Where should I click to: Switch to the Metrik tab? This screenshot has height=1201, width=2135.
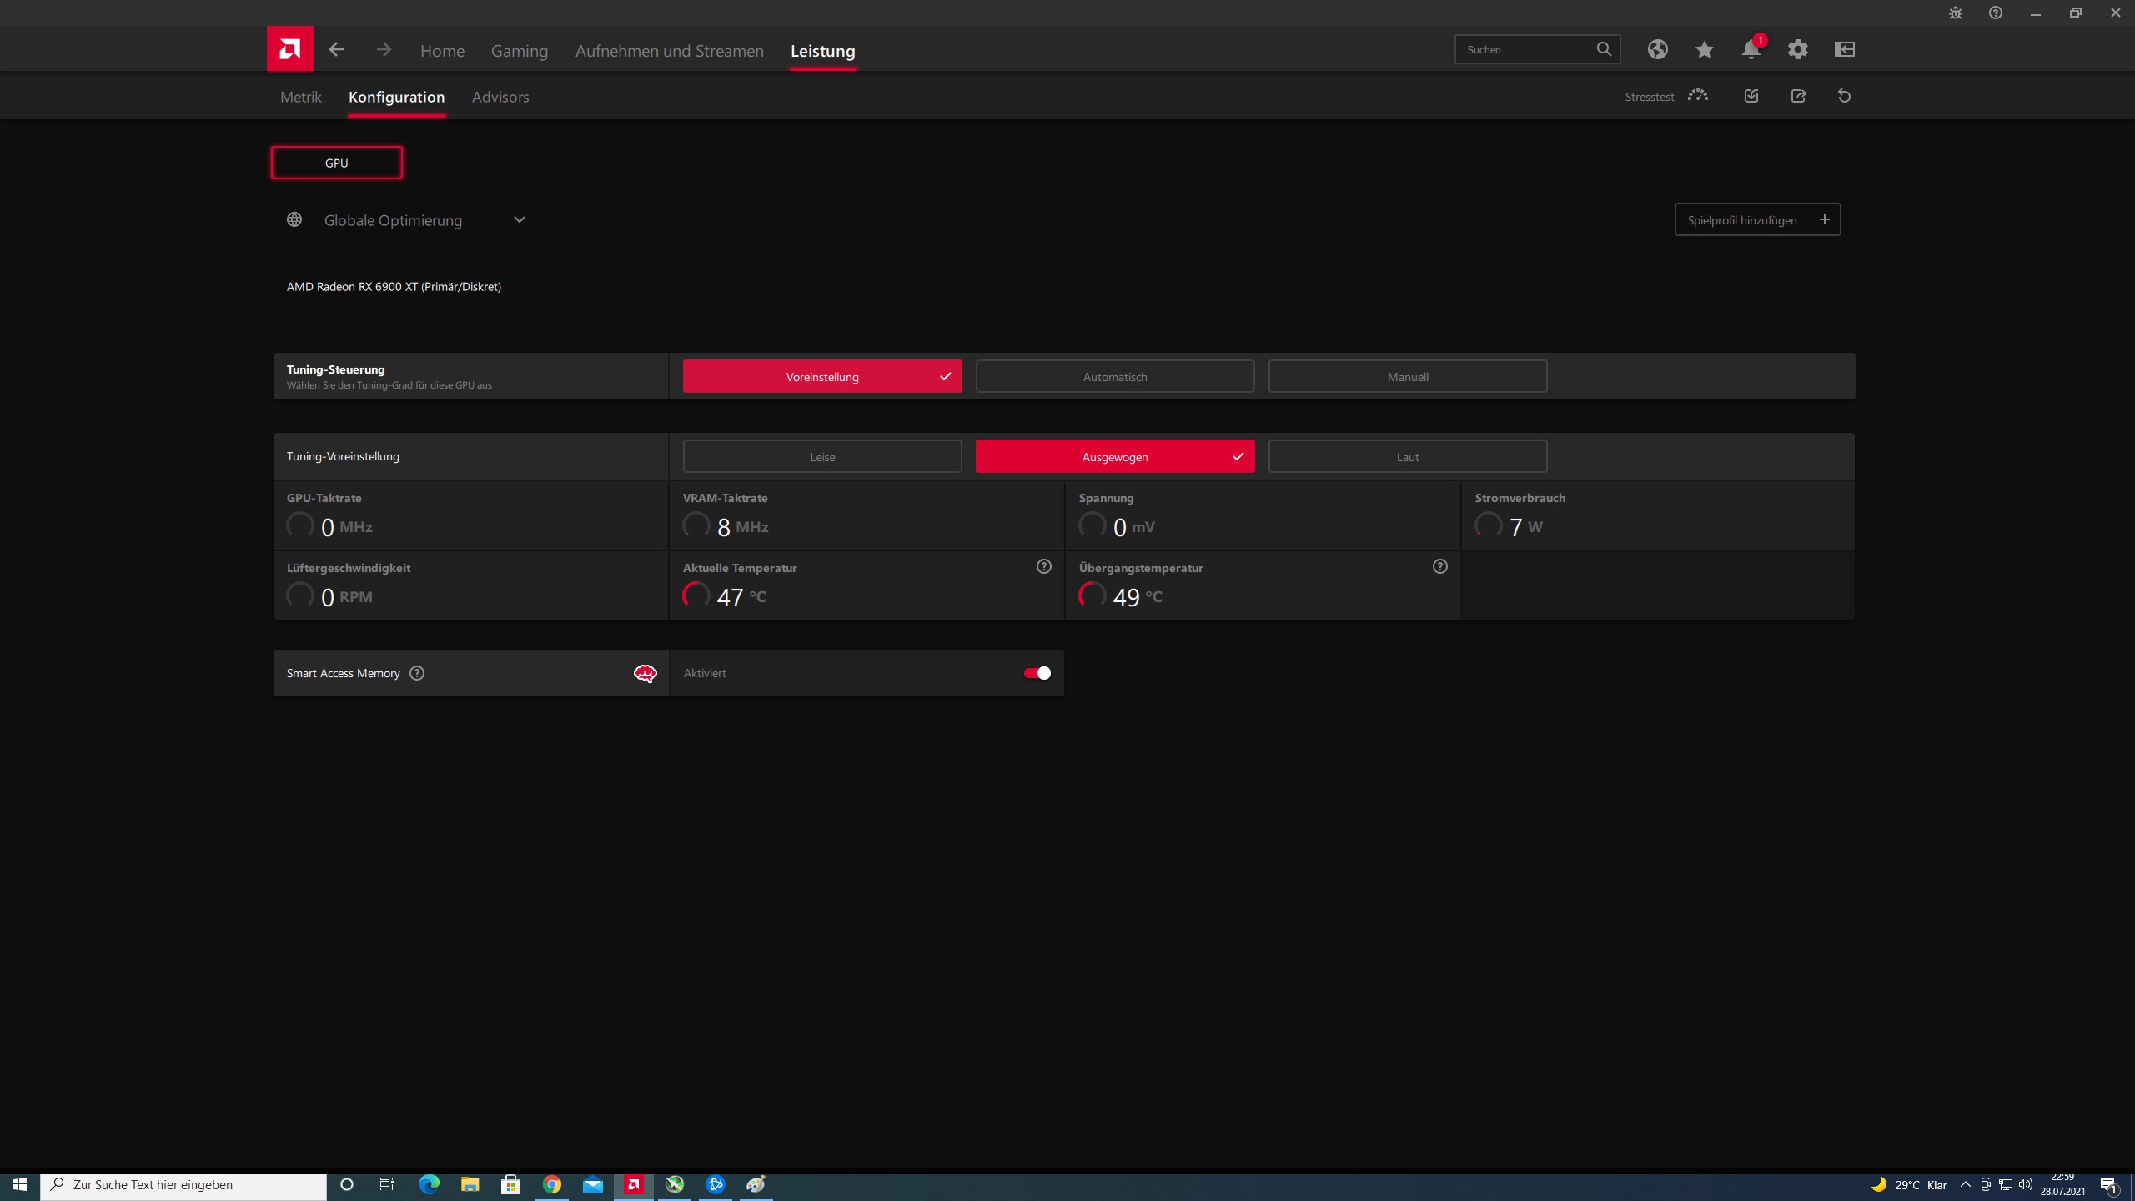click(x=300, y=97)
